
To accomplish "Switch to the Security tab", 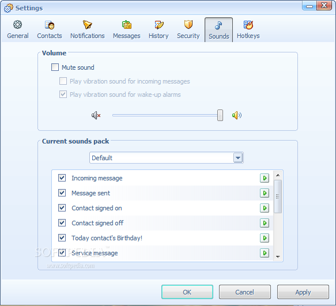I will coord(188,30).
